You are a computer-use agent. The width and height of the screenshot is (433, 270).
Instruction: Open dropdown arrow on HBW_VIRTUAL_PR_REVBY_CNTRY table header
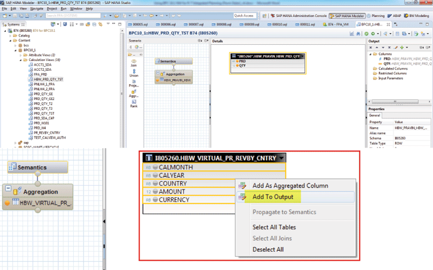point(282,158)
